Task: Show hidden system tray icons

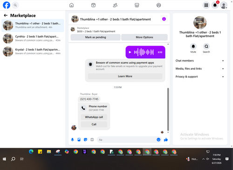Action: [203, 159]
